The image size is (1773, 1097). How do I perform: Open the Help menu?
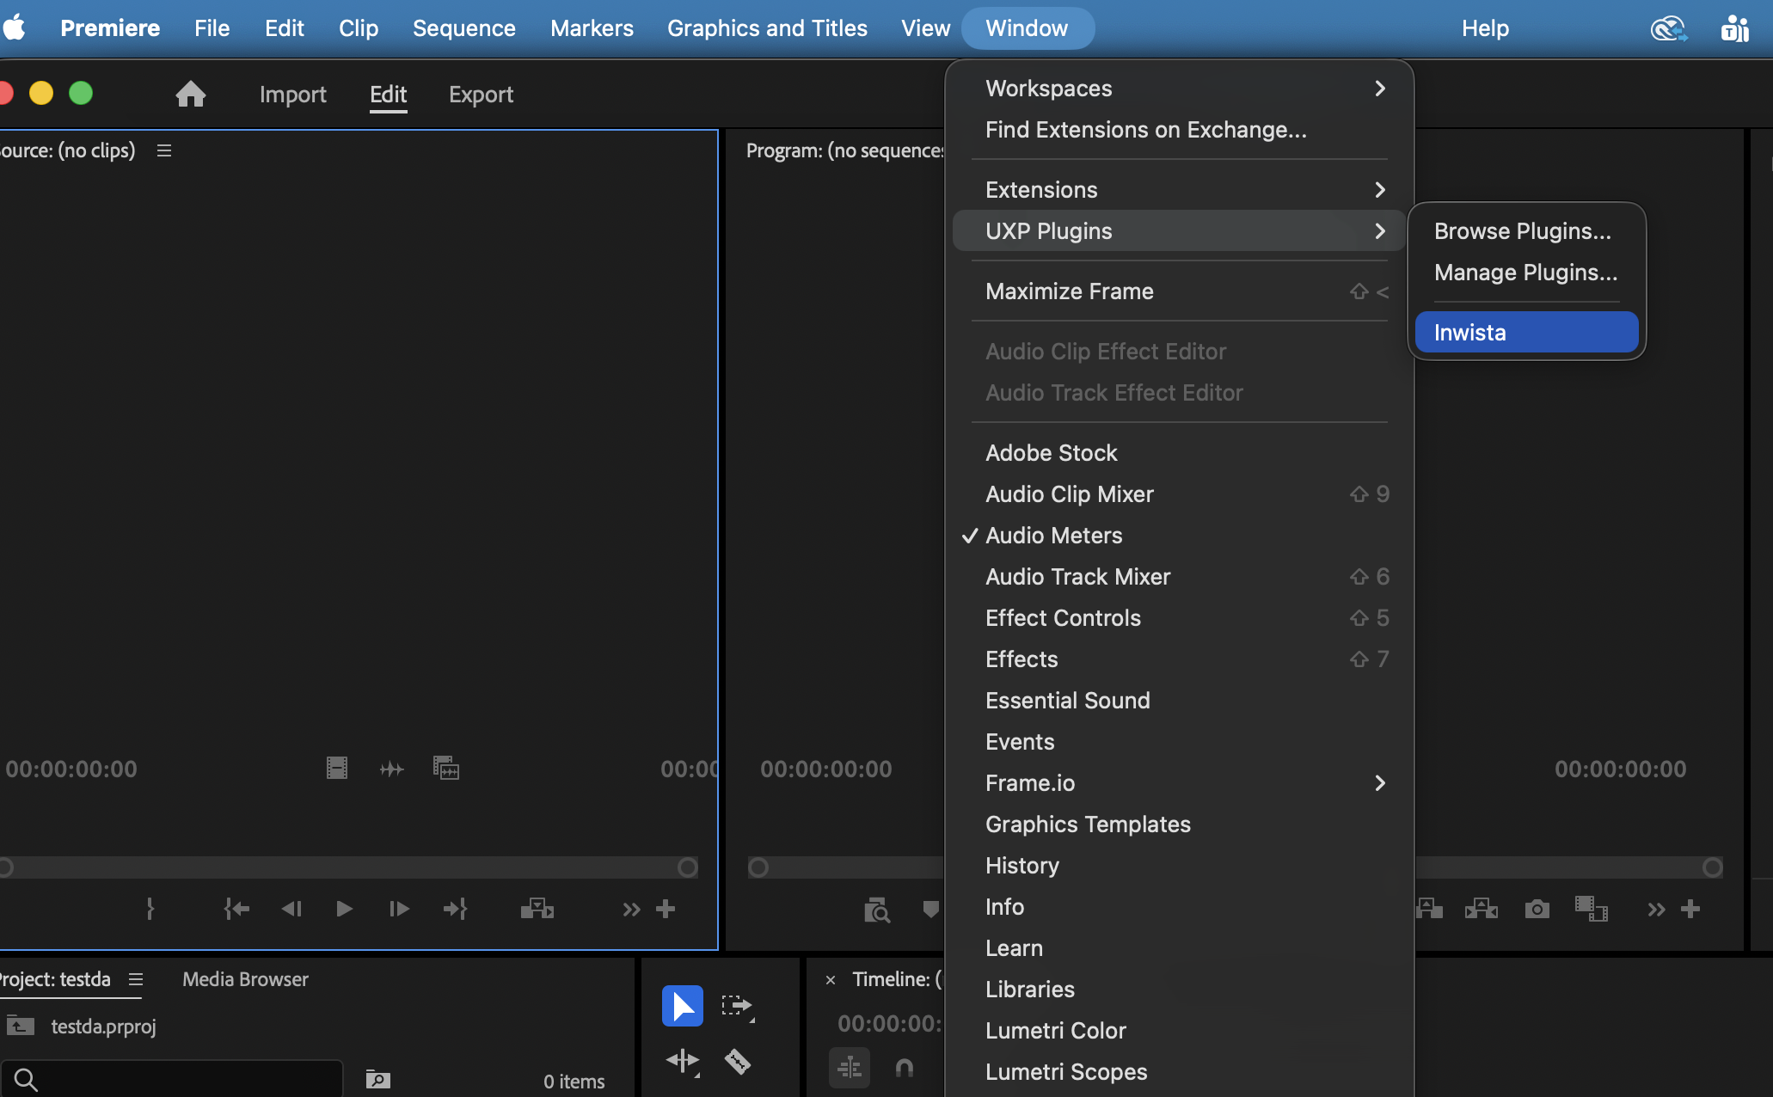(x=1485, y=28)
